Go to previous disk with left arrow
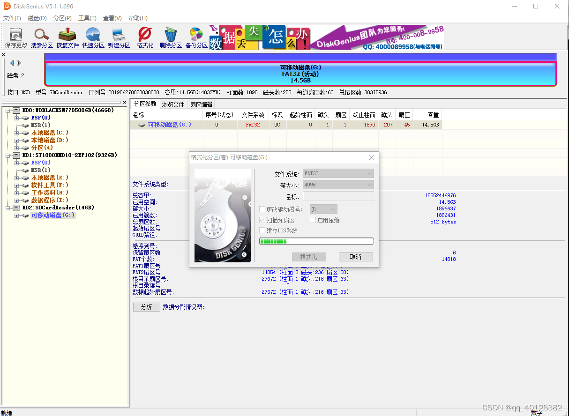The image size is (569, 416). (12, 63)
